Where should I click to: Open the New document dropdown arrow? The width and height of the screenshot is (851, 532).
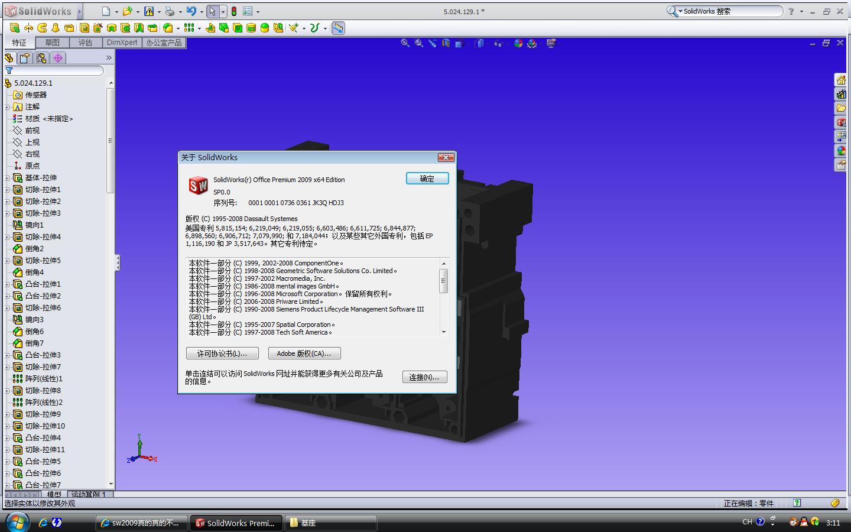tap(116, 12)
